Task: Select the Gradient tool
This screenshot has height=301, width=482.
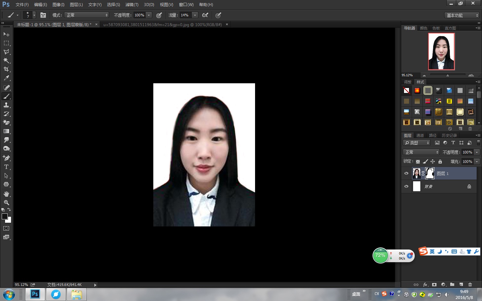Action: (x=6, y=131)
